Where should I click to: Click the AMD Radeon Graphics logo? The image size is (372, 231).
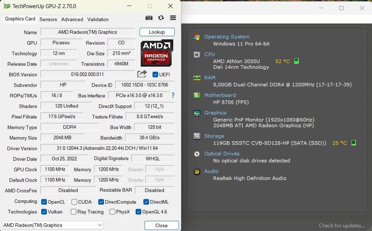157,53
